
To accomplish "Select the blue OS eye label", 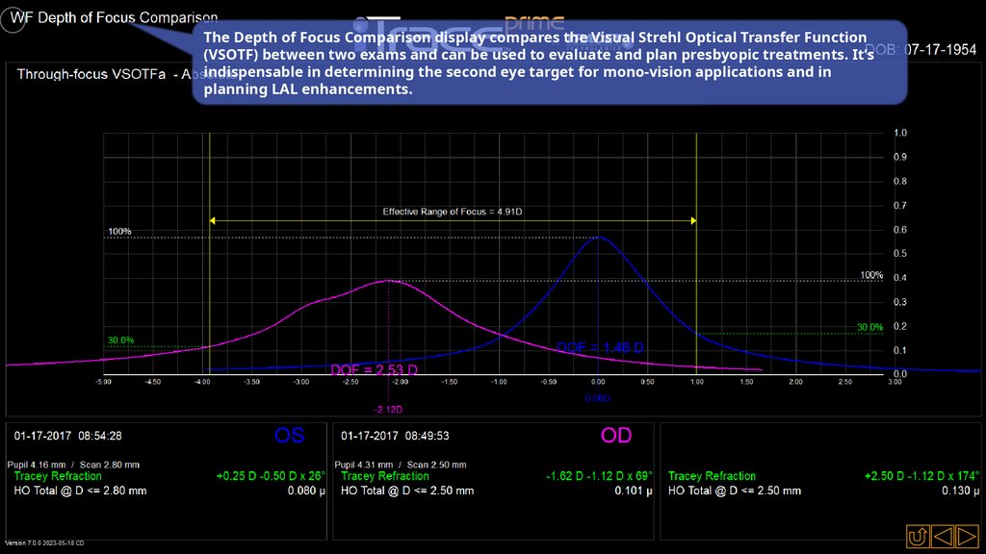I will click(290, 436).
